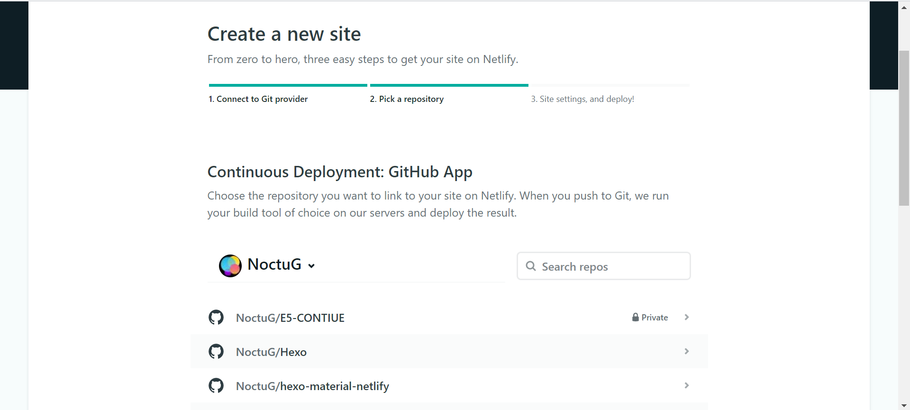Screen dimensions: 910x410
Task: Click the scrollbar down arrow
Action: tap(904, 405)
